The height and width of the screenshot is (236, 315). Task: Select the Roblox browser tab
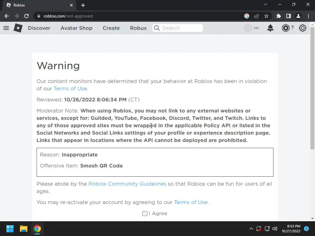39,5
